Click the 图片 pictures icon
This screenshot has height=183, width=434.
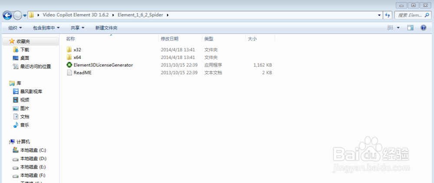[16, 108]
